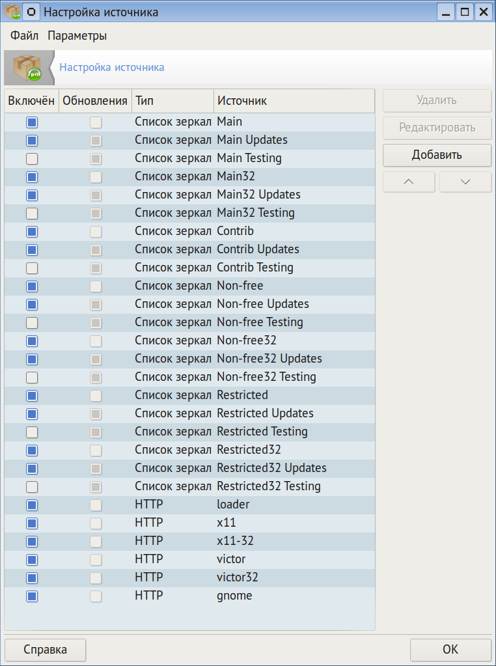The height and width of the screenshot is (666, 496).
Task: Toggle enabled checkbox for Restricted
Action: coord(32,396)
